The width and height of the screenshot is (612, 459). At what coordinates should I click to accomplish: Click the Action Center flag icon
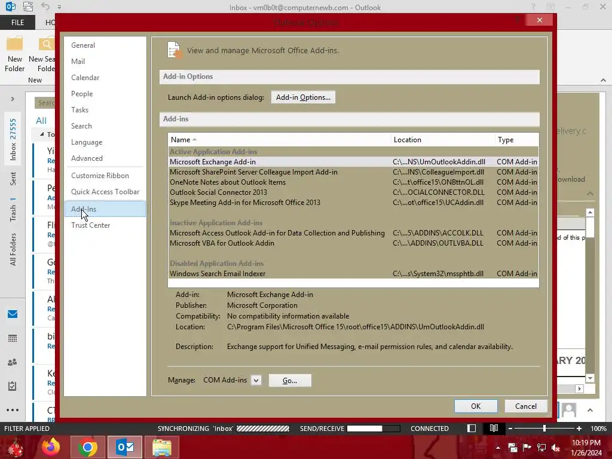(x=527, y=448)
